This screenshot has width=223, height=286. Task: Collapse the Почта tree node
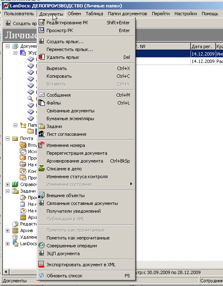[x=7, y=138]
